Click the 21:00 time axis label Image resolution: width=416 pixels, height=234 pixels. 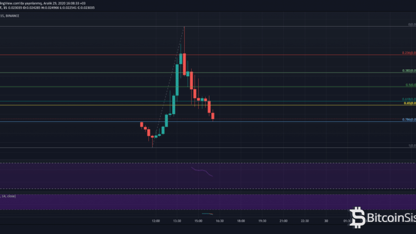tap(284, 221)
